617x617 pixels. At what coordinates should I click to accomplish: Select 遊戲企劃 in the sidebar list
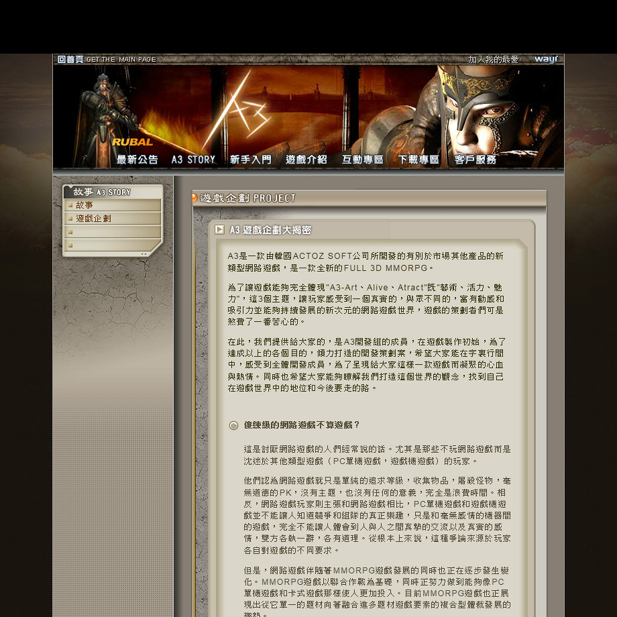[93, 219]
